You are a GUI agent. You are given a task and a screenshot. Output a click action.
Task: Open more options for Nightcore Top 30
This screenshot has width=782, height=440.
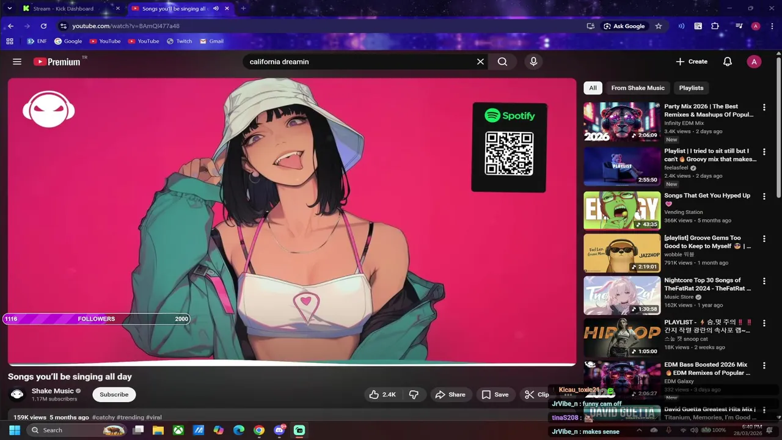click(764, 280)
